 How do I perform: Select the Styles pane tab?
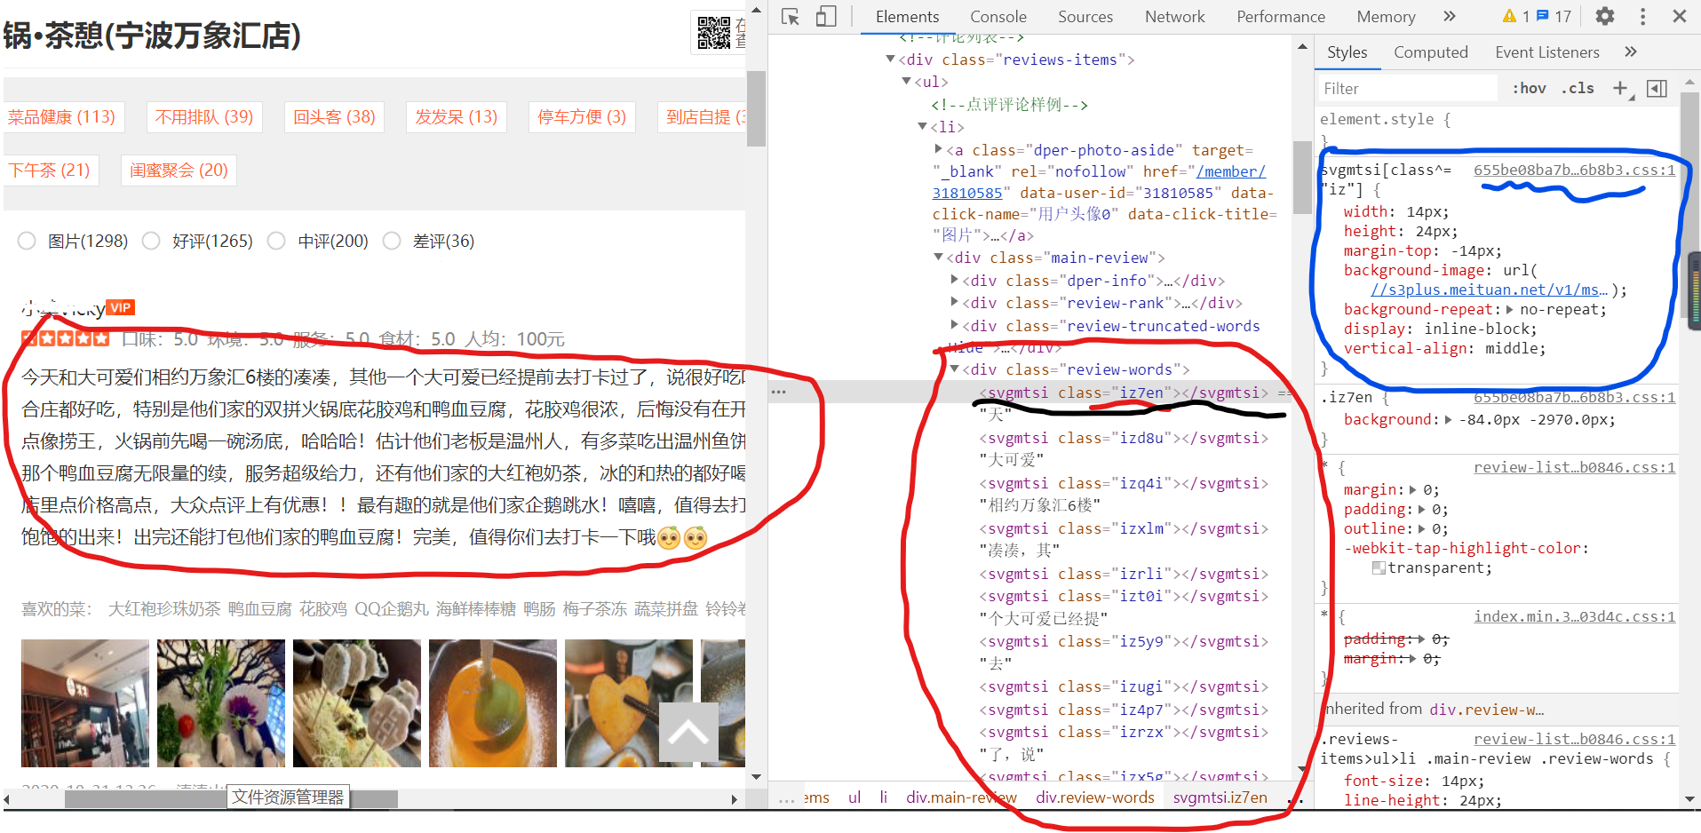[x=1347, y=52]
